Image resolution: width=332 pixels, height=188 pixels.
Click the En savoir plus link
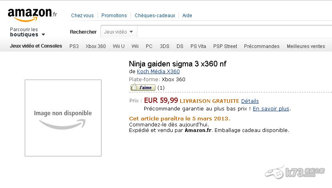click(271, 108)
